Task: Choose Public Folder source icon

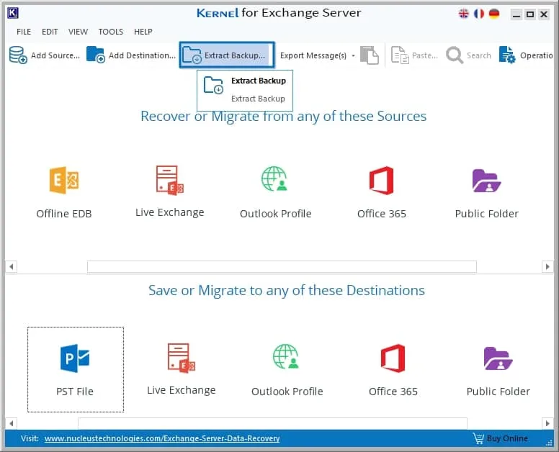Action: 487,192
